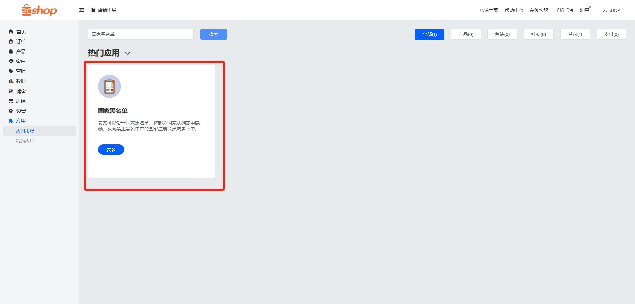Select 应用市场 submenu item
The width and height of the screenshot is (635, 304).
click(40, 131)
